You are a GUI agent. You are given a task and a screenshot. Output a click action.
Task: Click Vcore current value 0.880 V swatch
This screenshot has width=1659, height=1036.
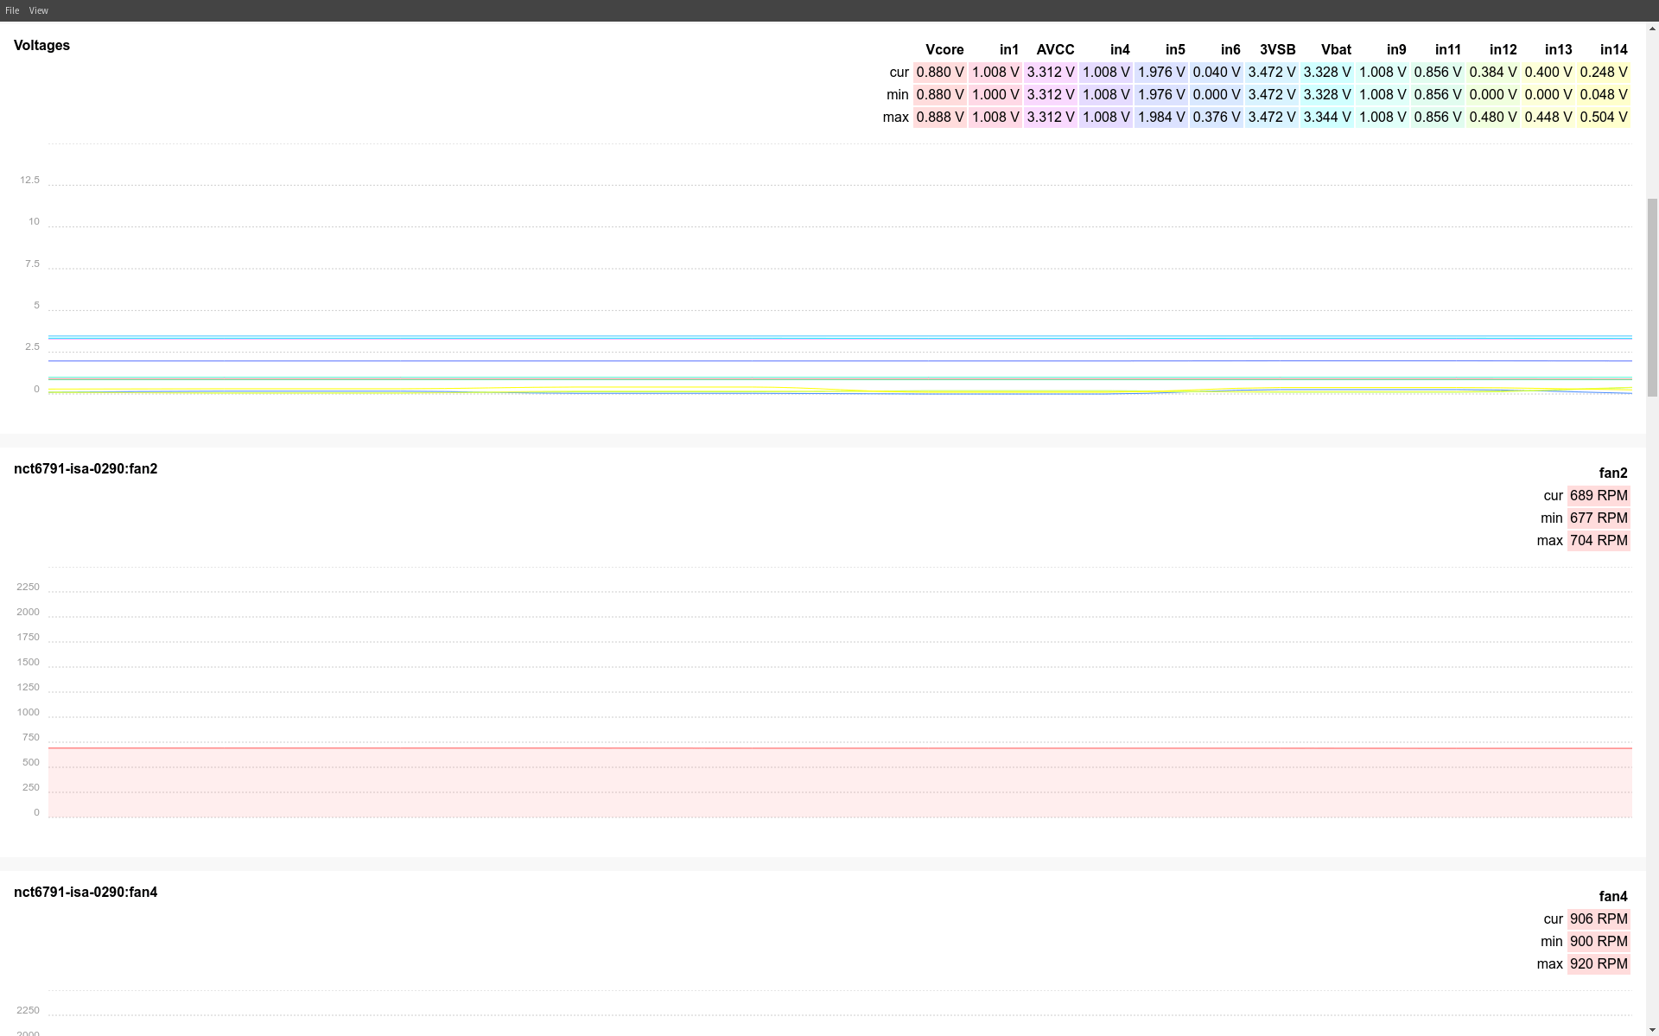tap(940, 73)
